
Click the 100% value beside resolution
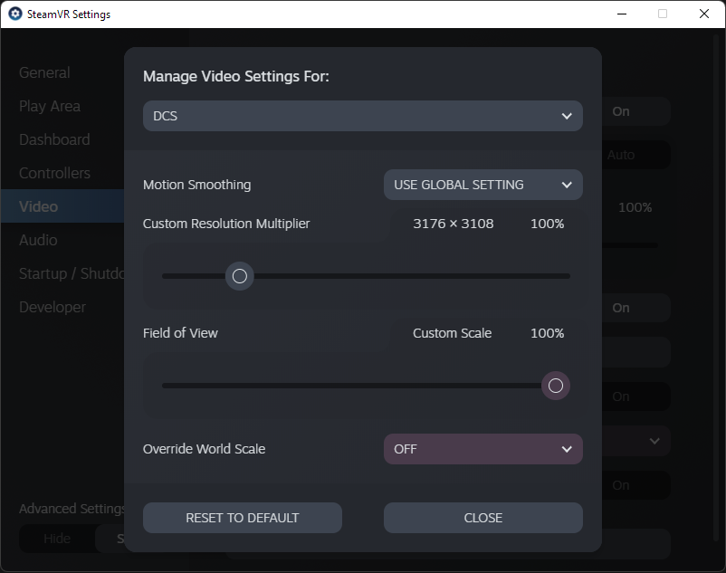tap(548, 224)
